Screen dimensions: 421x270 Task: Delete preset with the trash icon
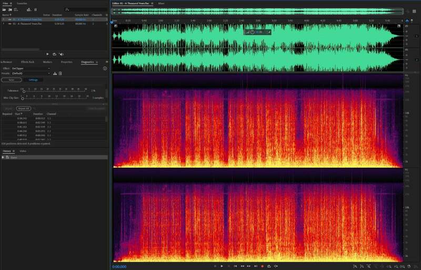click(60, 74)
